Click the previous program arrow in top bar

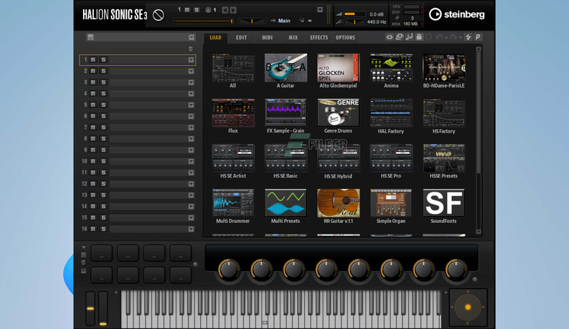point(225,10)
